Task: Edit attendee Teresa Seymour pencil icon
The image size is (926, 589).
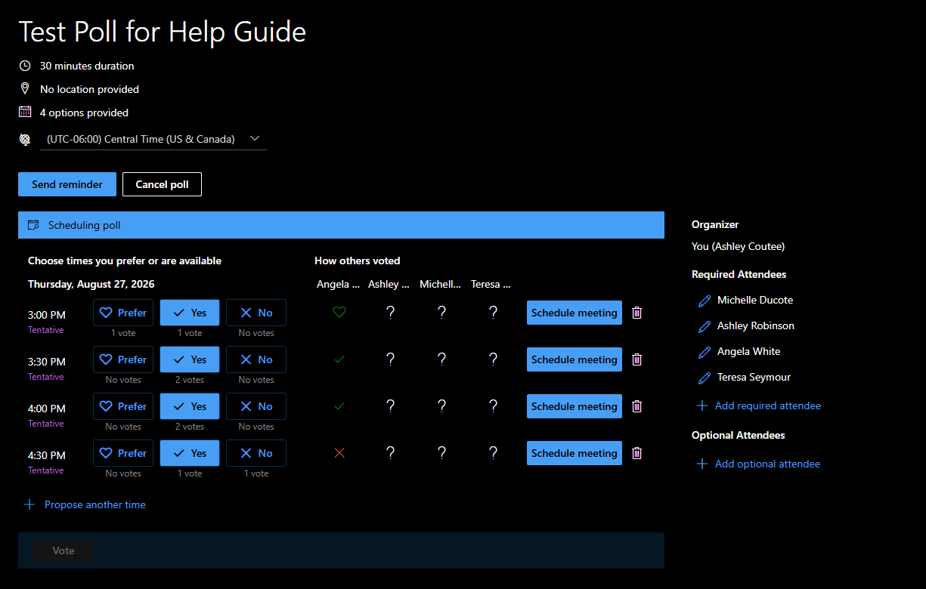Action: pos(705,378)
